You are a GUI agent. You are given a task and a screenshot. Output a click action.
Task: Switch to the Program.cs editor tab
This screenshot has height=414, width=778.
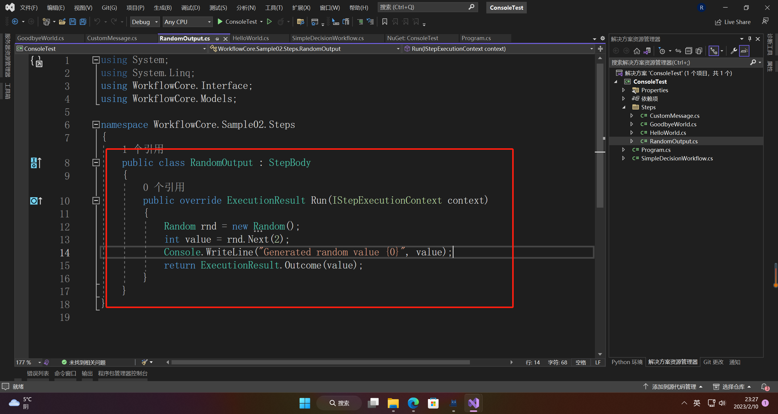point(476,38)
